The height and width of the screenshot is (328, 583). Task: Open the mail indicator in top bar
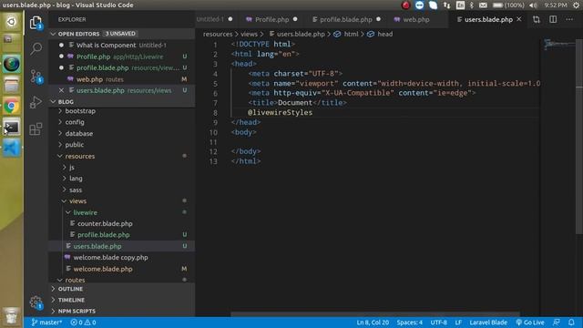(483, 5)
